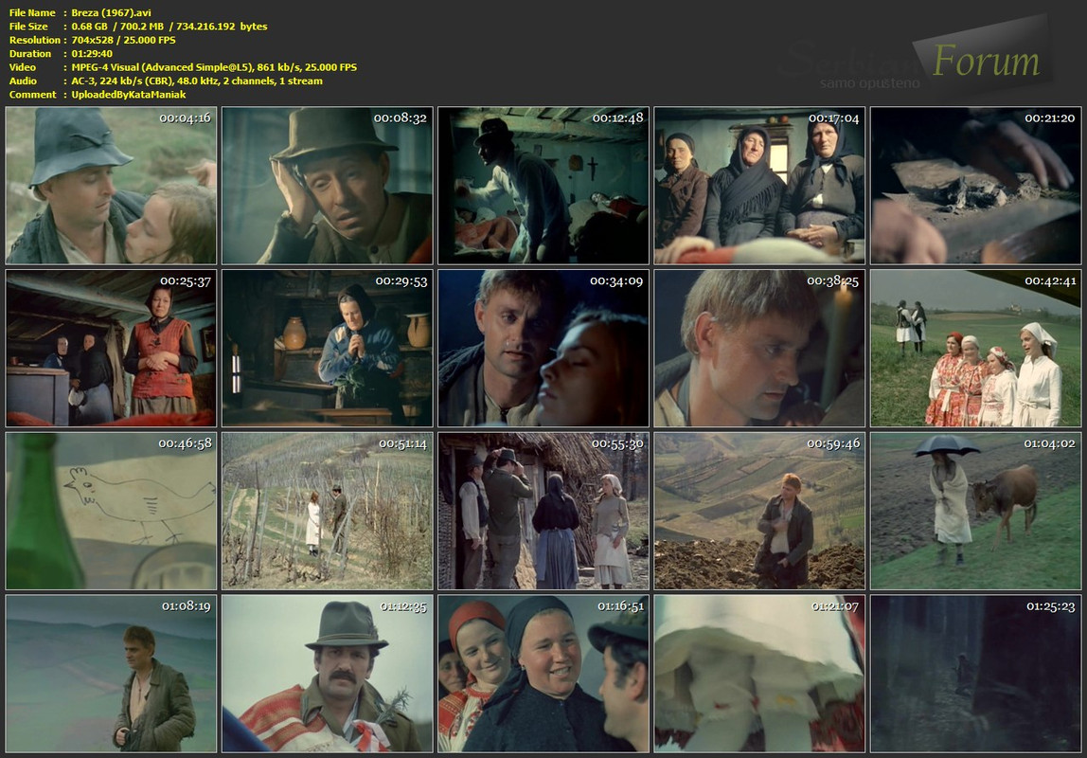This screenshot has width=1087, height=758.
Task: Click the Comment label
Action: point(32,95)
